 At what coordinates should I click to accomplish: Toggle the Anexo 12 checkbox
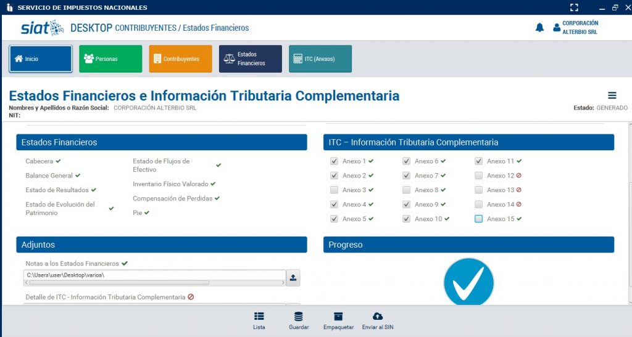tap(479, 176)
